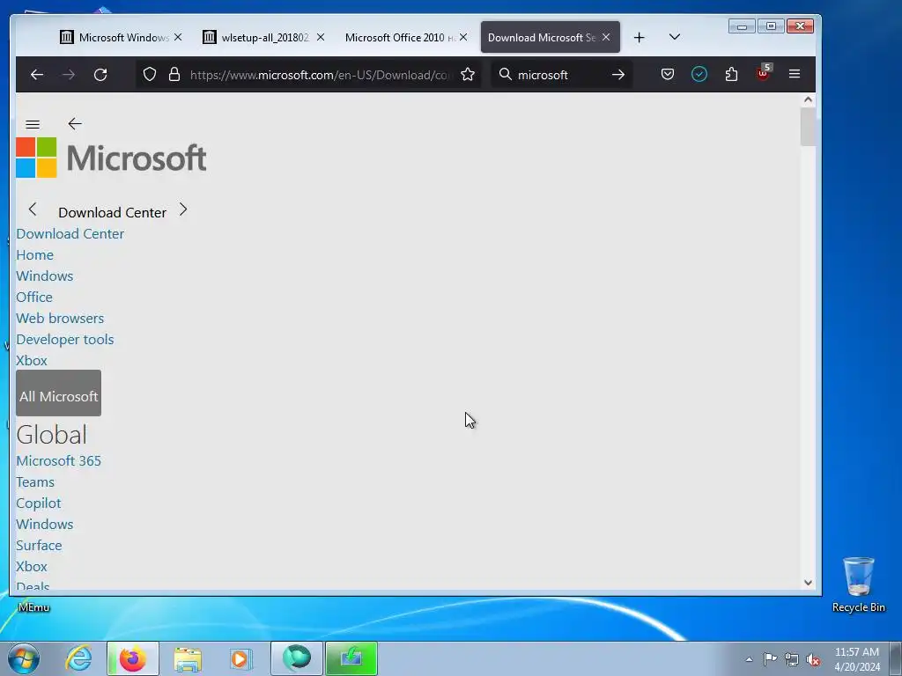The height and width of the screenshot is (676, 902).
Task: Click the muted volume tray icon
Action: 813,660
